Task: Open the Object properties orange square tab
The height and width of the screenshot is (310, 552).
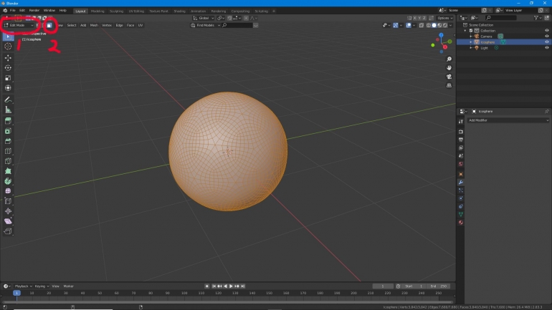Action: (461, 175)
